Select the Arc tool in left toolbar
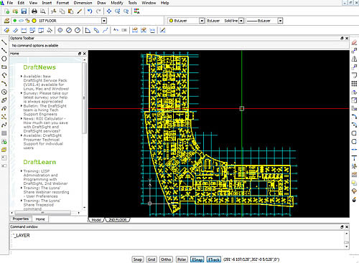 pyautogui.click(x=4, y=84)
